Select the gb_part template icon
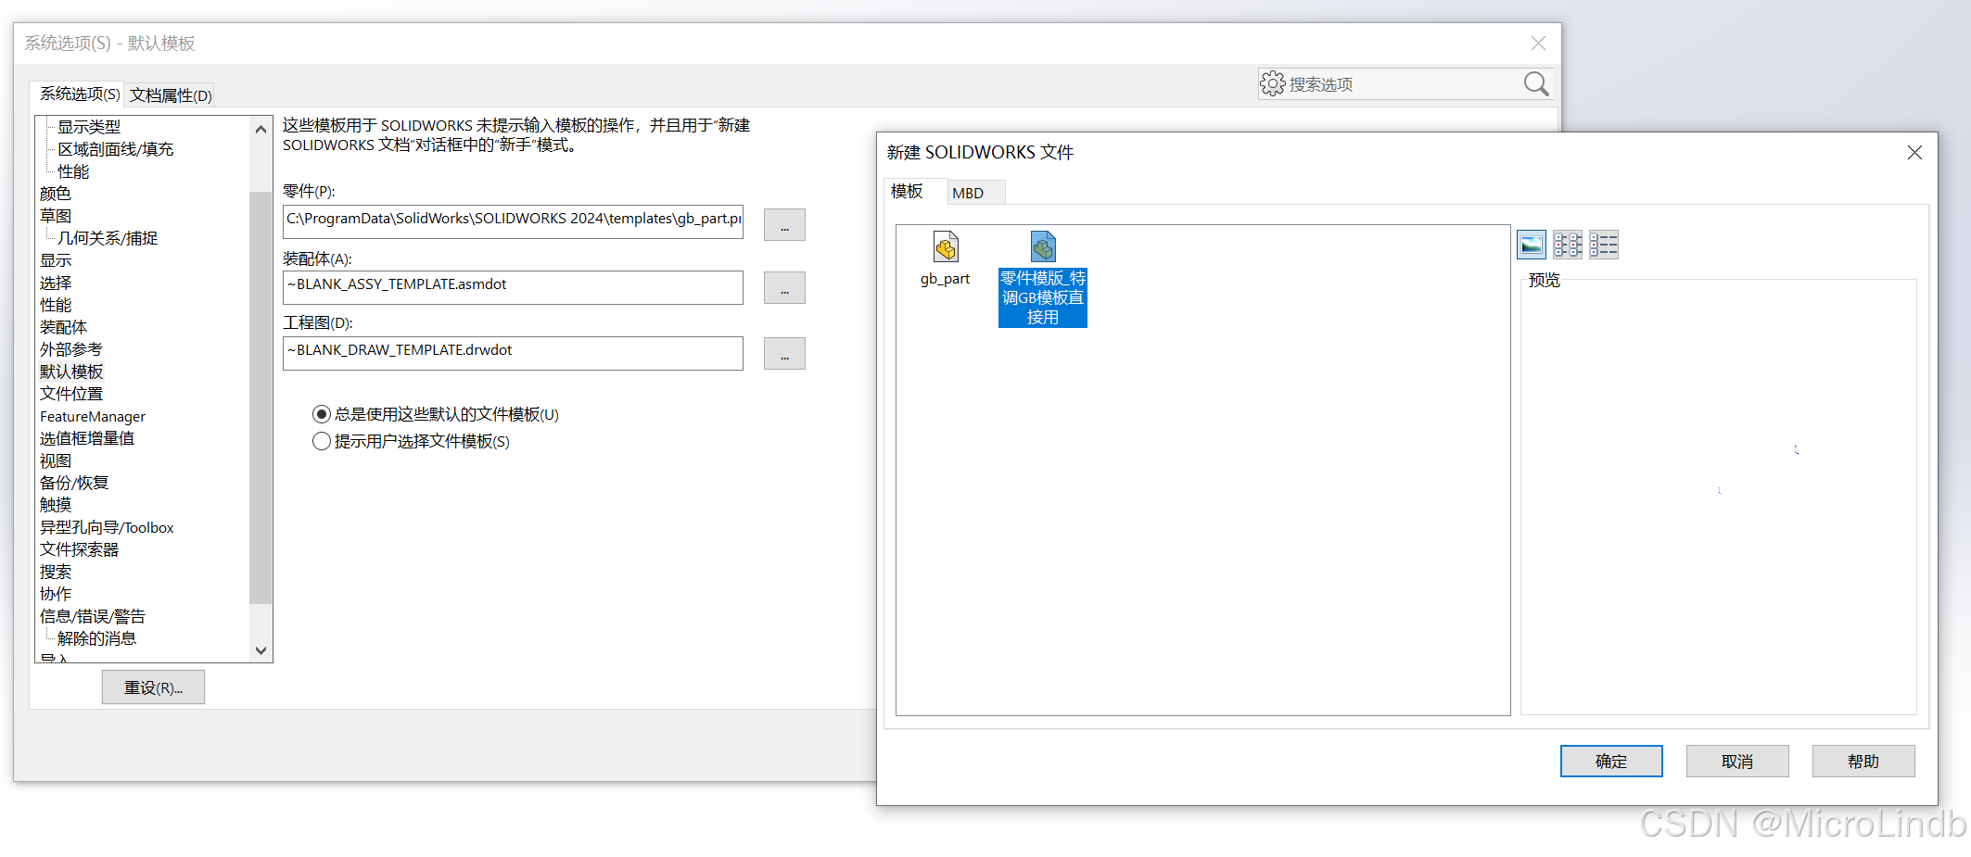The image size is (1971, 857). (x=946, y=247)
